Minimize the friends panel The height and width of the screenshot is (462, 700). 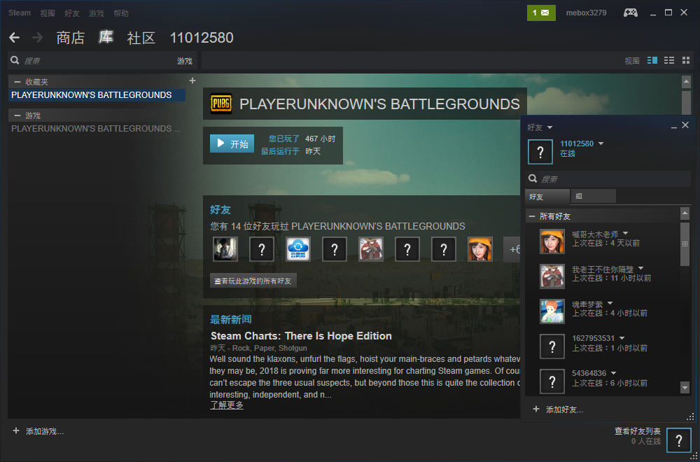point(674,127)
